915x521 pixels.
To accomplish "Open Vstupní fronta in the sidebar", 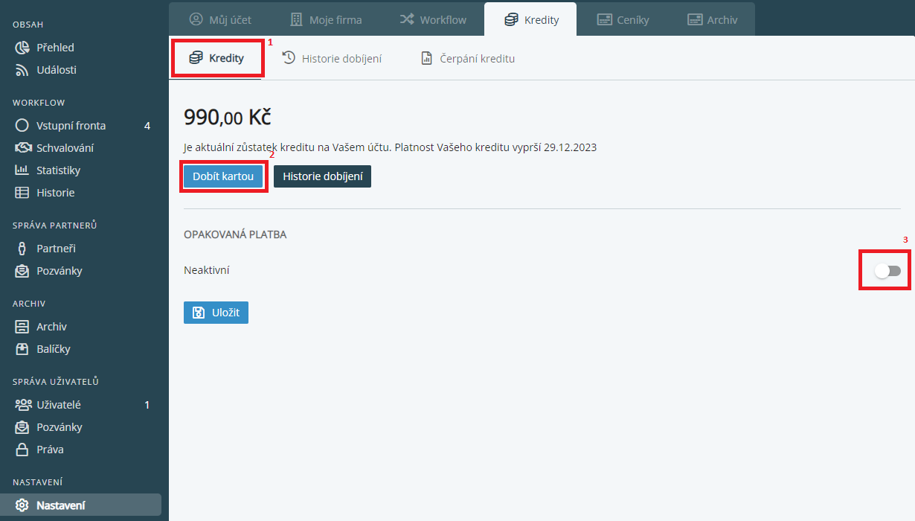I will [x=71, y=126].
